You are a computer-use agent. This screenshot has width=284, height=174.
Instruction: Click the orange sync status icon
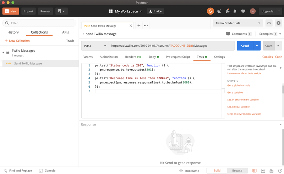pyautogui.click(x=211, y=11)
